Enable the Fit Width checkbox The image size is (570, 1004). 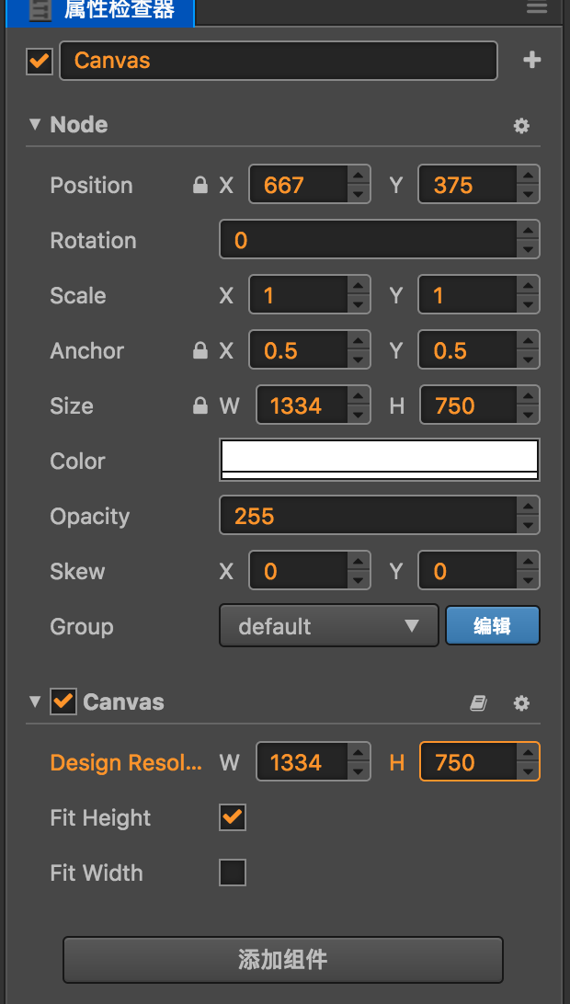click(233, 873)
